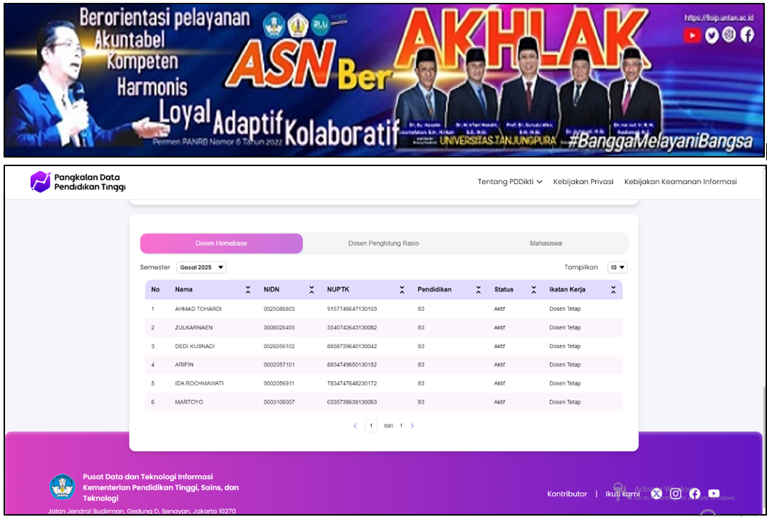This screenshot has height=517, width=767.
Task: Toggle sorting on the Pendidikan column
Action: tap(478, 289)
